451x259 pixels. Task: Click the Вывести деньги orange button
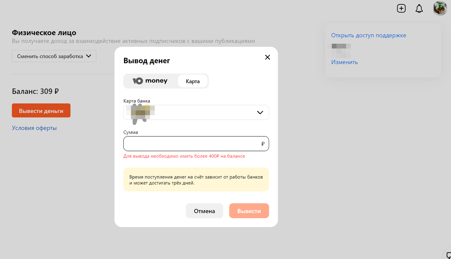tap(41, 111)
